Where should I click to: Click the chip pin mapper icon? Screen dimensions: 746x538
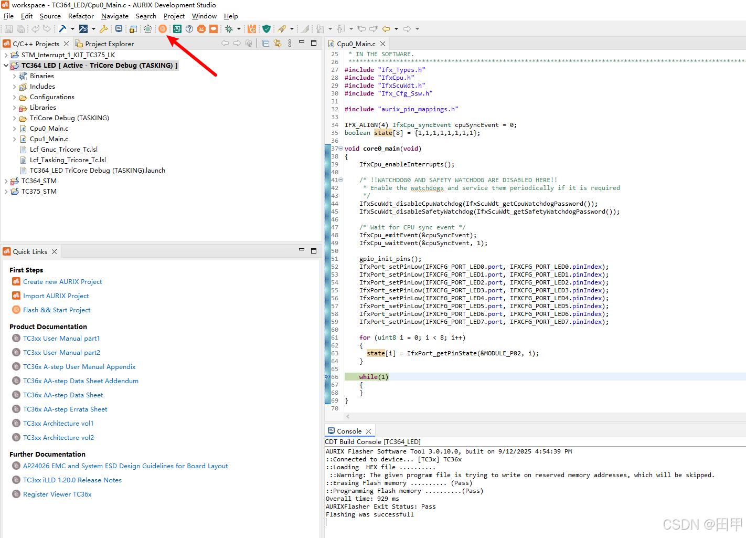pos(133,29)
